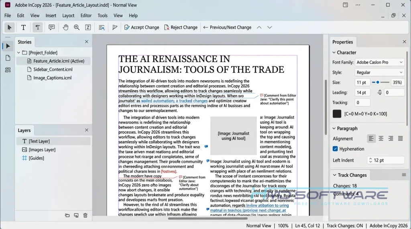Screen dimensions: 411x229
Task: Open the font Style dropdown
Action: (x=380, y=72)
